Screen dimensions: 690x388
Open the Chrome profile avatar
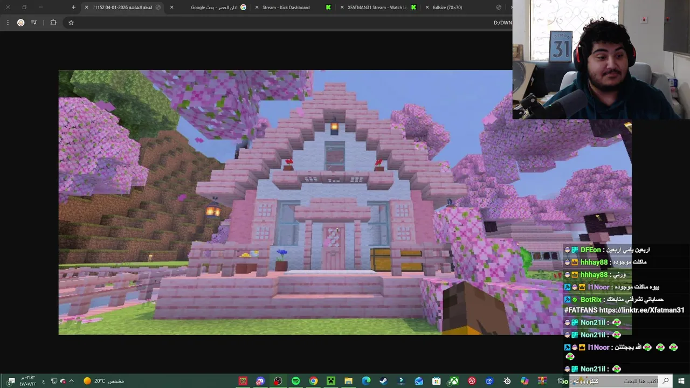point(20,23)
